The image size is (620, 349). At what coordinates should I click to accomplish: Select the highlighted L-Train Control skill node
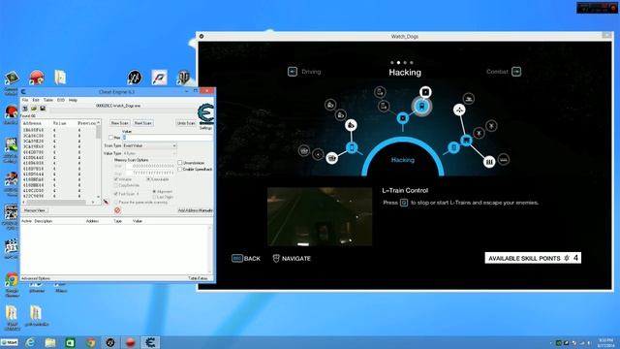[x=421, y=107]
